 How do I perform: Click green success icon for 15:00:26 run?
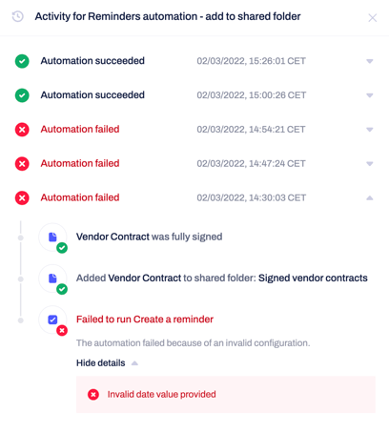(22, 95)
